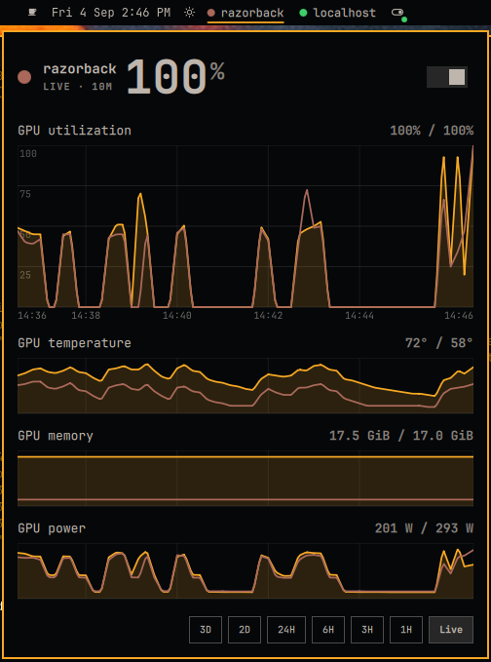
Task: Click the 14:38 time axis label
Action: pyautogui.click(x=86, y=315)
